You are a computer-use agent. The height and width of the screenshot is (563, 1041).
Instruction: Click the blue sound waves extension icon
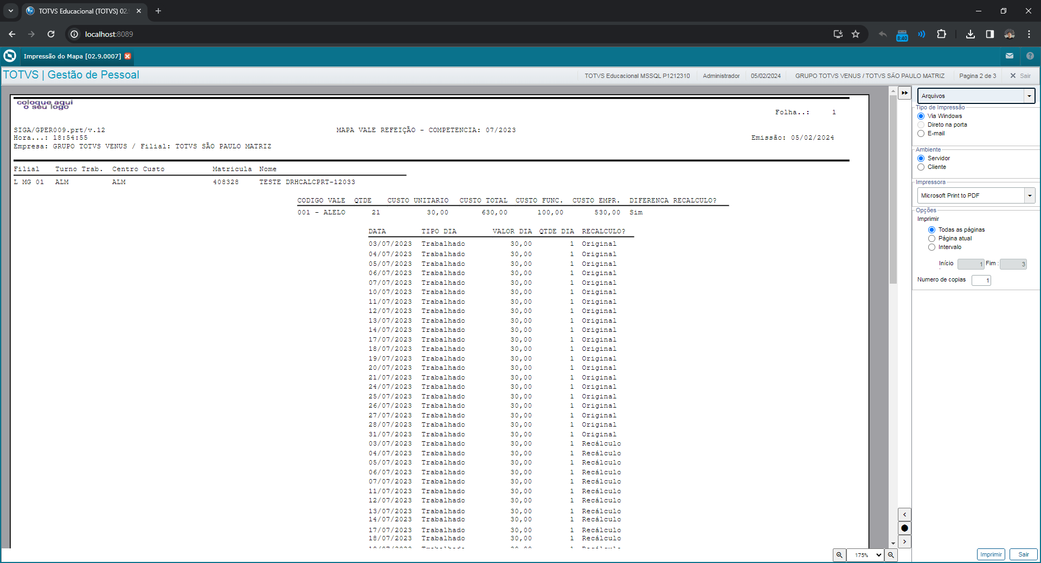coord(922,34)
